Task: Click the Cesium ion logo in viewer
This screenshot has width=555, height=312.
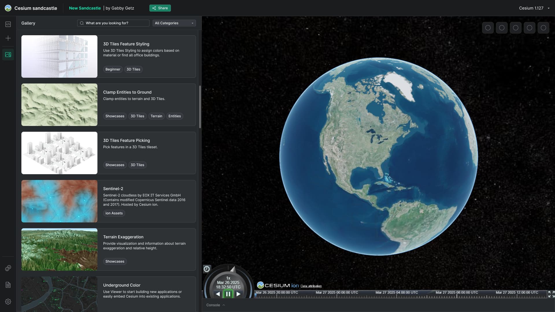Action: 278,285
